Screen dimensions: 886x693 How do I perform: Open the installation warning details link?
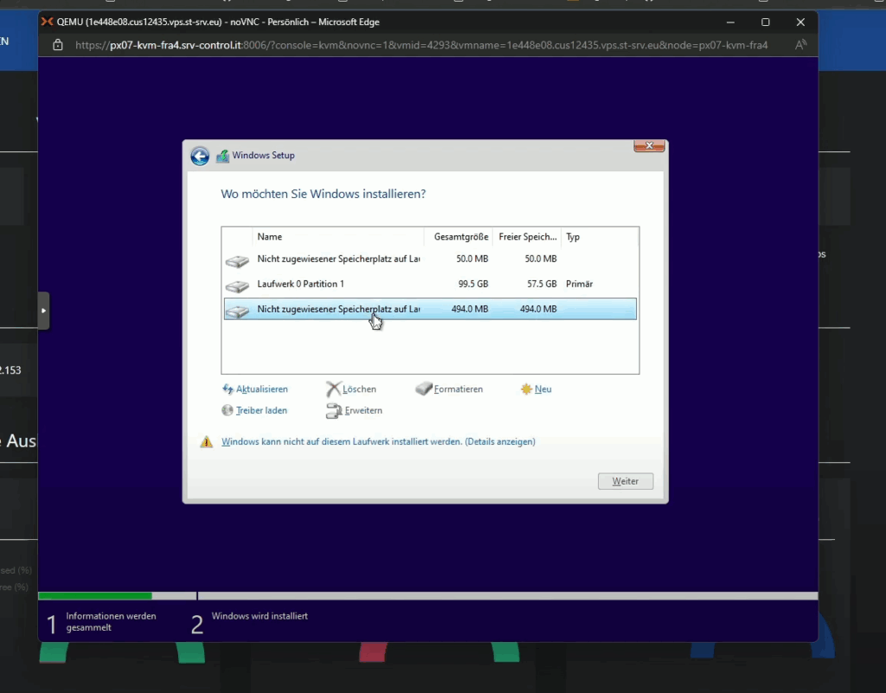click(378, 441)
